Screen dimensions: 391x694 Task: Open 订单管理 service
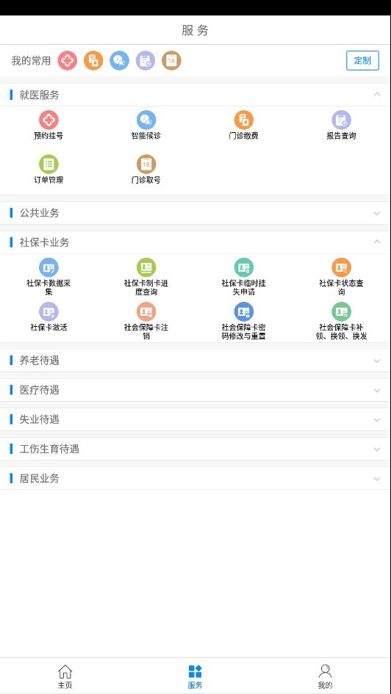click(x=49, y=170)
